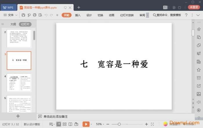
Task: Switch to the 插入 ribbon tab
Action: (x=78, y=15)
